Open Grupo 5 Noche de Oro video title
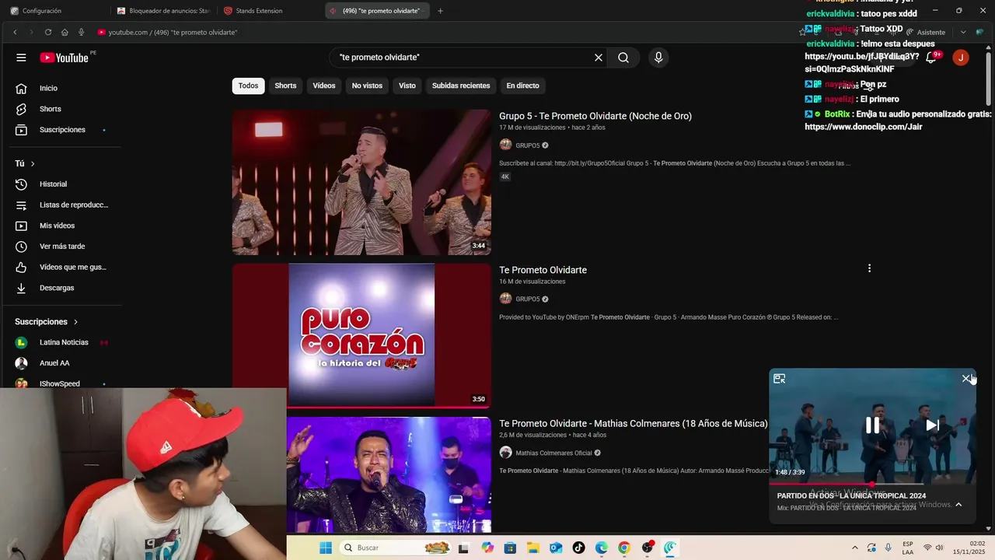995x560 pixels. click(x=595, y=116)
